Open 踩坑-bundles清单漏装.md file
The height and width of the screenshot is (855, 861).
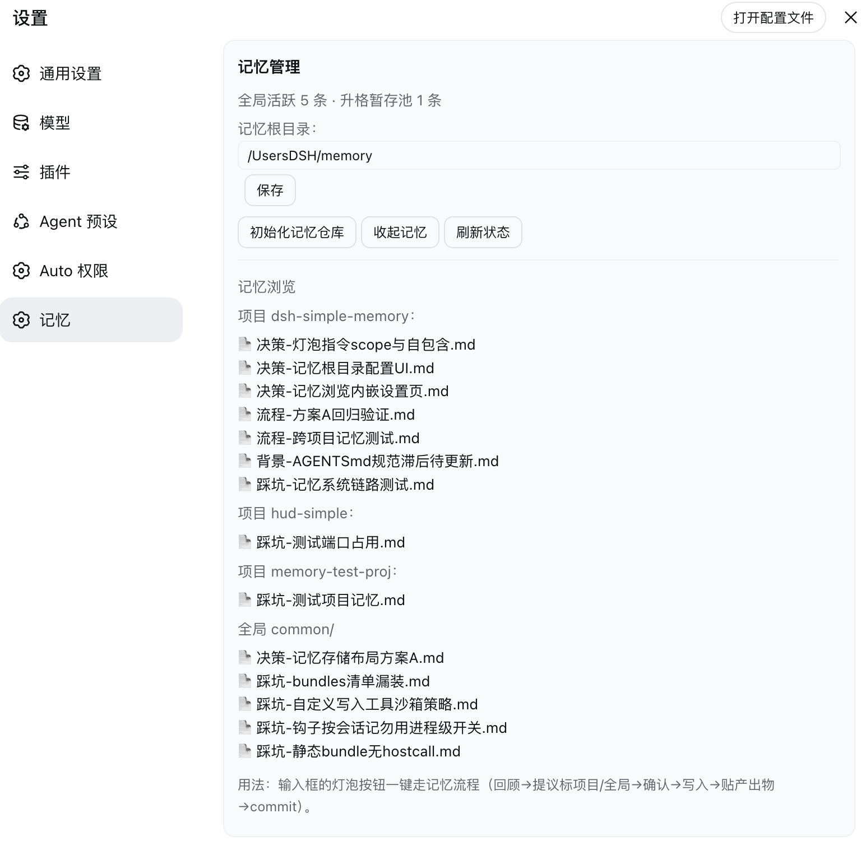coord(343,681)
